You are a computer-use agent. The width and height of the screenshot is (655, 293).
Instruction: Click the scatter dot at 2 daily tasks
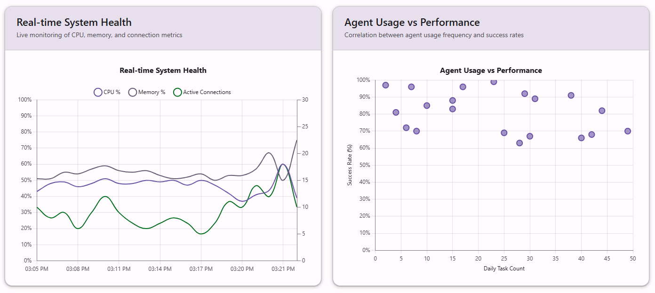(385, 85)
